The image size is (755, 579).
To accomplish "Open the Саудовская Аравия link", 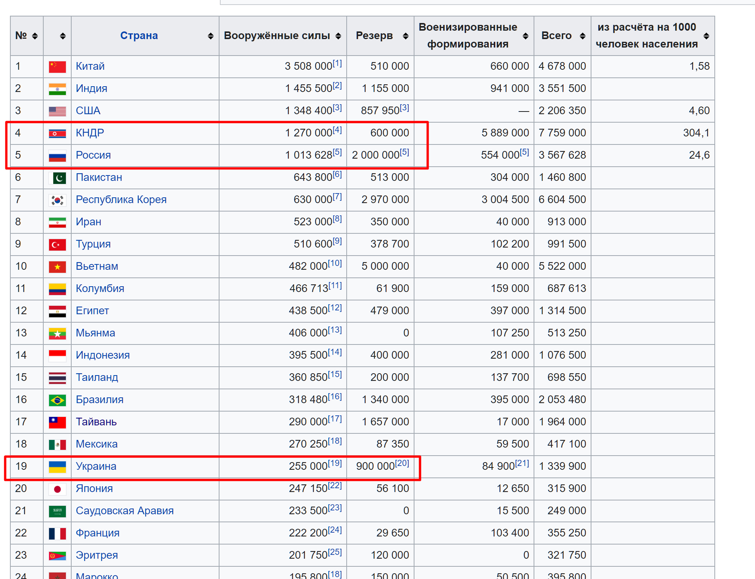I will coord(124,511).
